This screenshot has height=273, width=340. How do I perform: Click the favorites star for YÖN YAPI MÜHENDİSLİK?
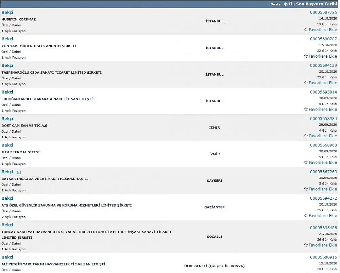pyautogui.click(x=306, y=56)
